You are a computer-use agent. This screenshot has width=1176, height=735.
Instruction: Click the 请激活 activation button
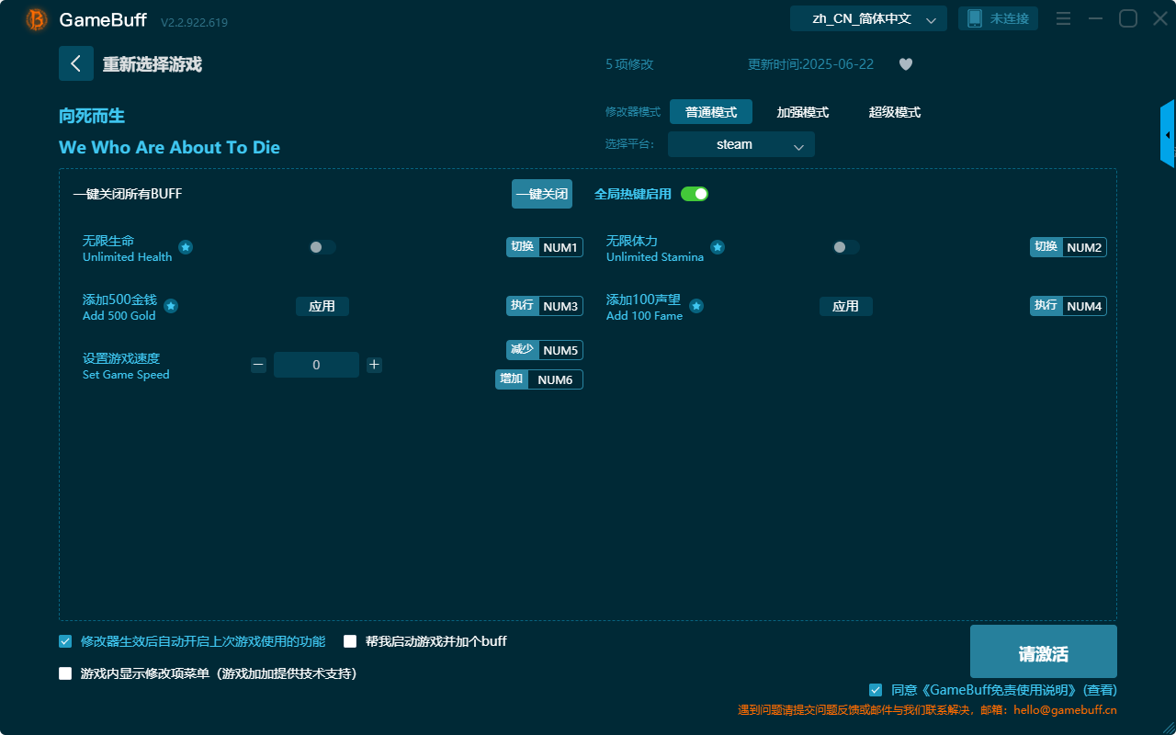pos(1043,650)
